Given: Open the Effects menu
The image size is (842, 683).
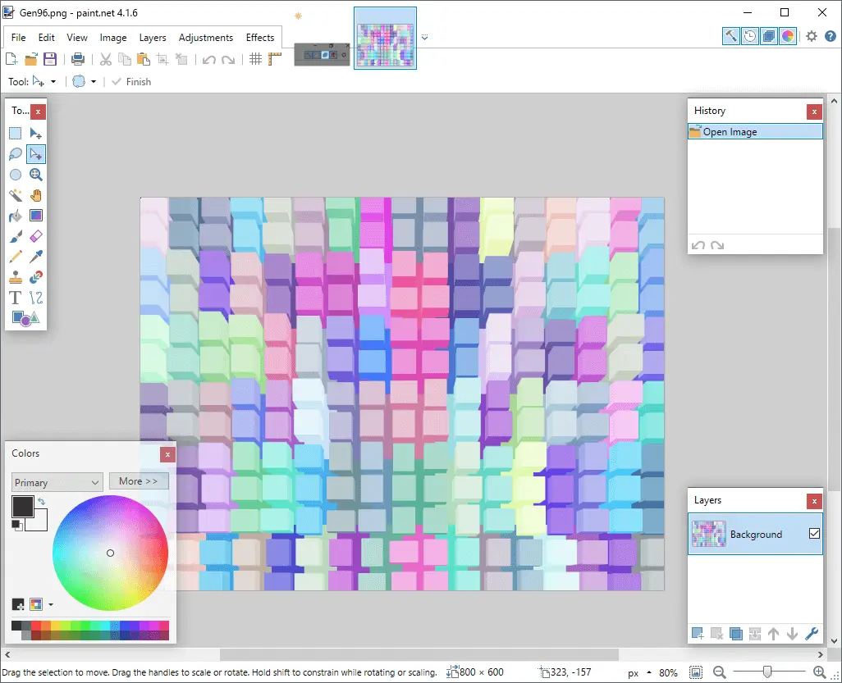Looking at the screenshot, I should click(260, 38).
